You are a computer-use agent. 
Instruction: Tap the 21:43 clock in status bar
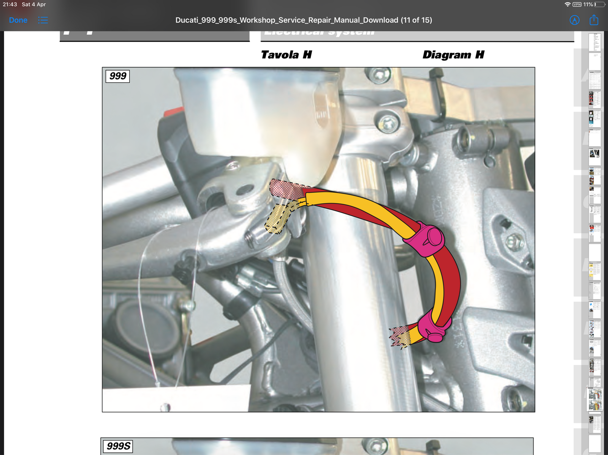(10, 5)
